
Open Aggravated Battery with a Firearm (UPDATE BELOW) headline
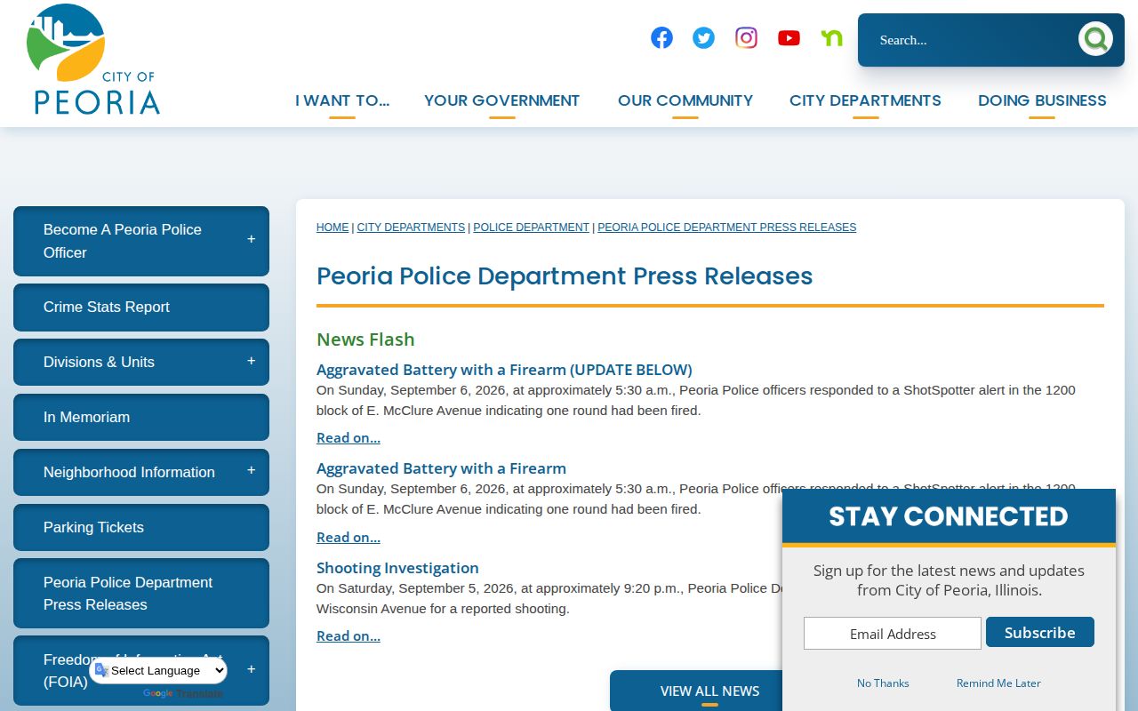504,370
